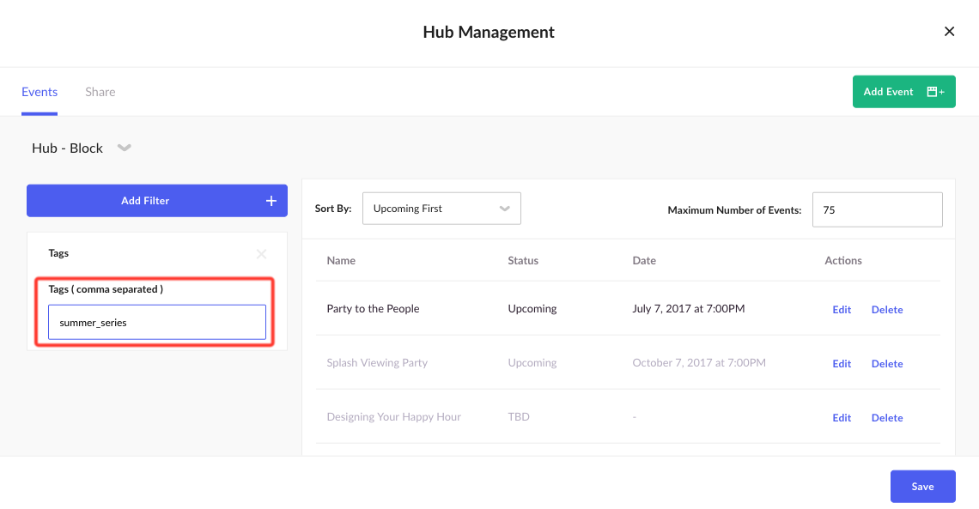Open the Sort By Upcoming First dropdown
This screenshot has height=509, width=979.
click(x=441, y=209)
